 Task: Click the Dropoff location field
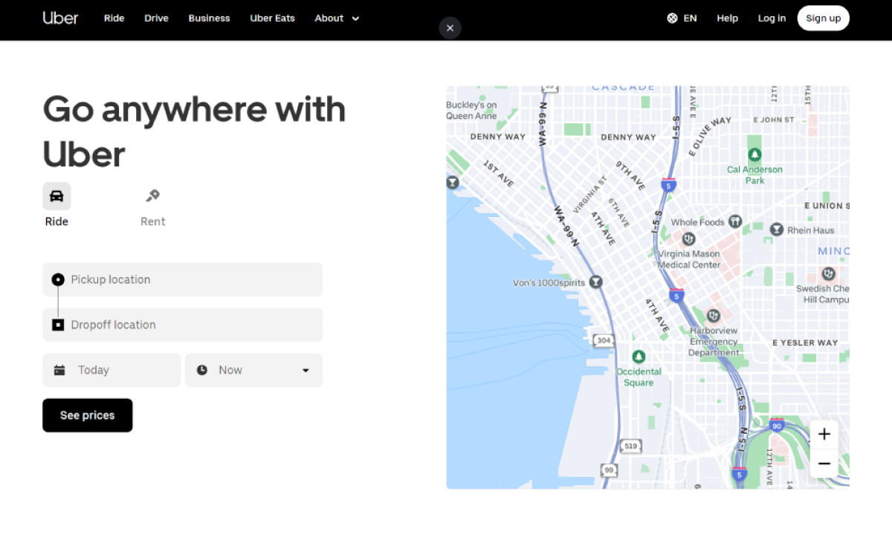pyautogui.click(x=182, y=325)
